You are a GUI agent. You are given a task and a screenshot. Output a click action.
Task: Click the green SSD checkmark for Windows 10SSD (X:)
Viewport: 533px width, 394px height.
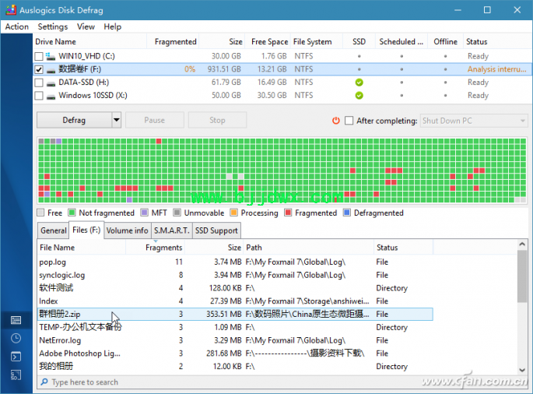359,96
